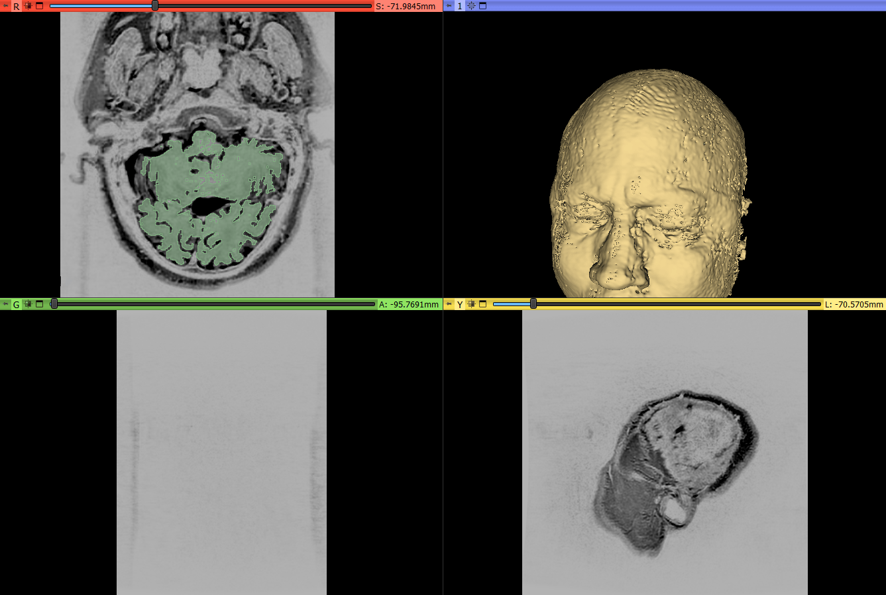Maximize the Green slice view

39,304
